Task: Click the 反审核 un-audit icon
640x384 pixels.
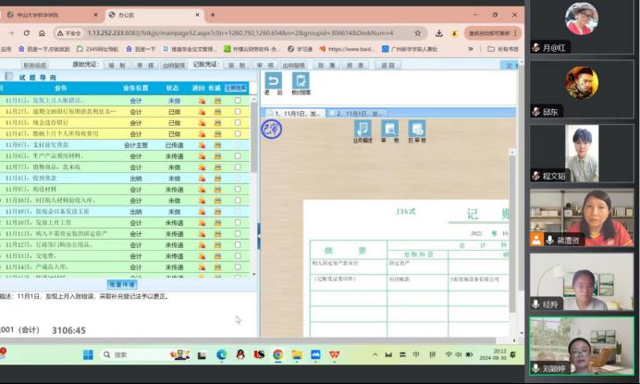Action: click(x=417, y=130)
